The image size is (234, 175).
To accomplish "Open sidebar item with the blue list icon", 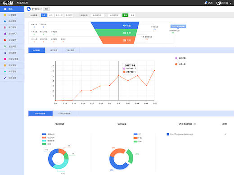I will click(12, 53).
